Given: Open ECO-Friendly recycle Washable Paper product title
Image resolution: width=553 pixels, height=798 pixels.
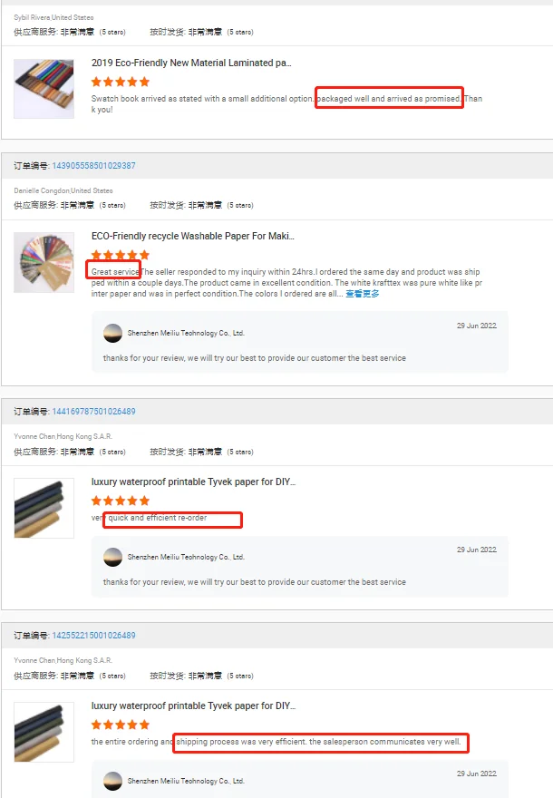Looking at the screenshot, I should click(x=193, y=236).
